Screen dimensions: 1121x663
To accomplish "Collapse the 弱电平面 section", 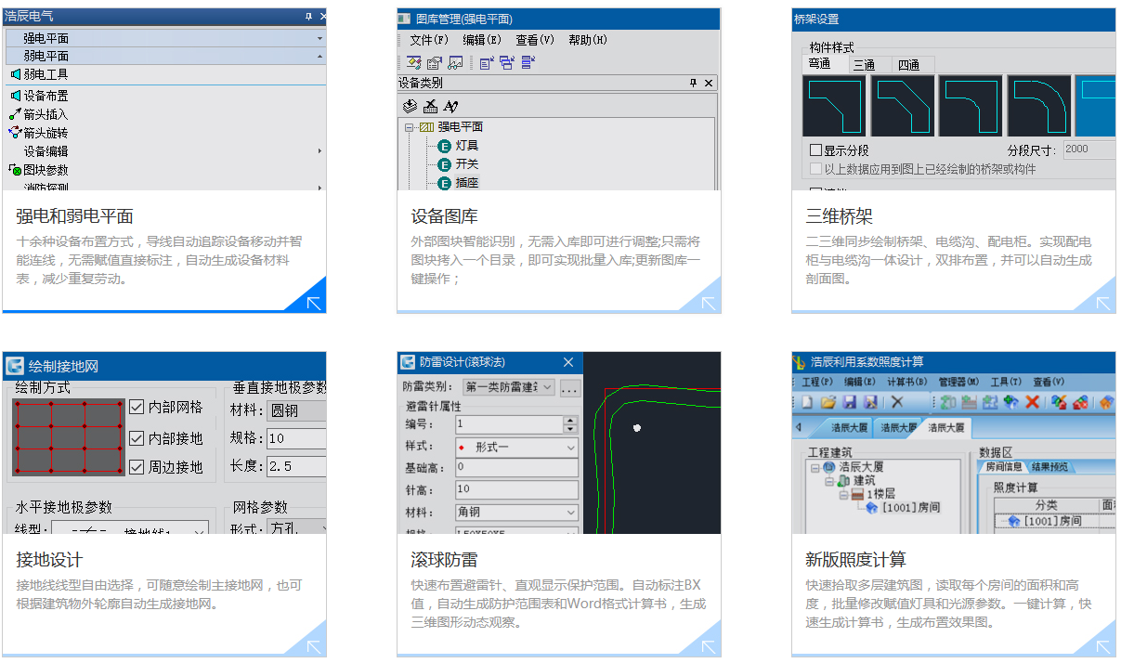I will pyautogui.click(x=319, y=57).
